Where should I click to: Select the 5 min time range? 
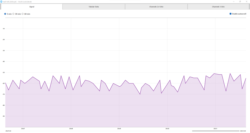coord(5,14)
